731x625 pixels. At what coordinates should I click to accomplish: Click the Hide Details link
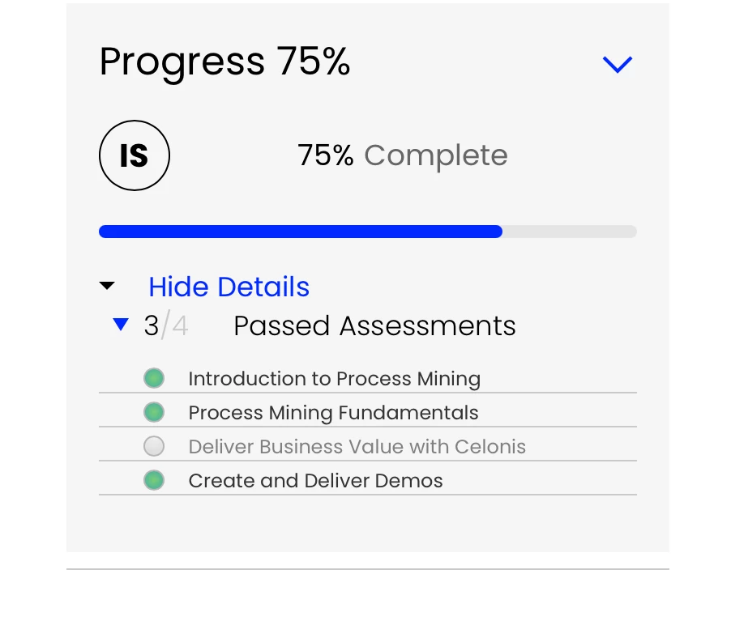pos(229,287)
